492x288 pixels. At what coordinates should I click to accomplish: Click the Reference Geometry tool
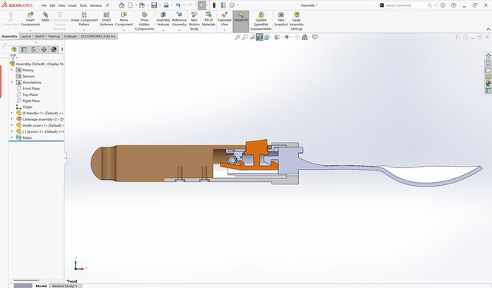[179, 19]
